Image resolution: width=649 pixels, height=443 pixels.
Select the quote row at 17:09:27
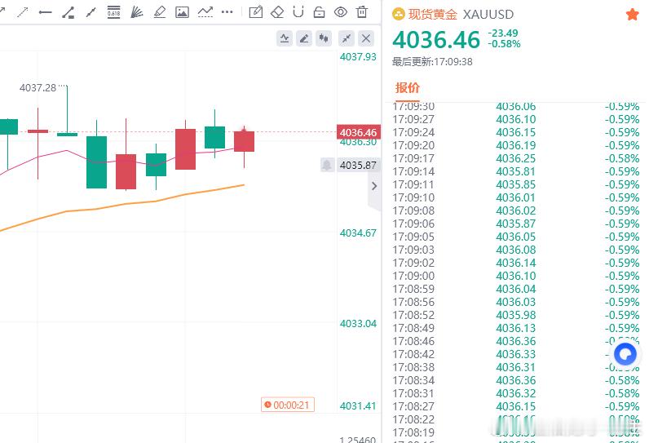515,119
